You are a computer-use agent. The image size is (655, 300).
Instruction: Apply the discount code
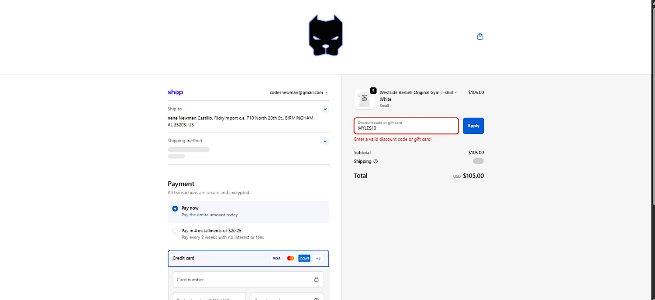point(473,126)
